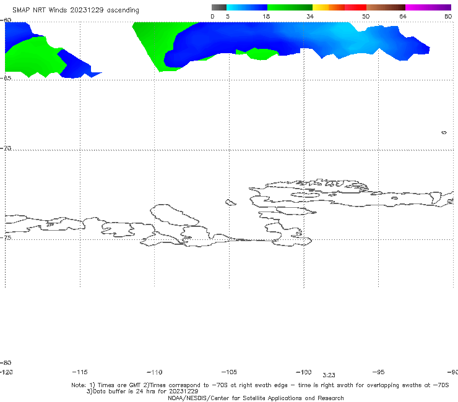Click the longitude label '-105'
The image size is (458, 402).
click(229, 372)
